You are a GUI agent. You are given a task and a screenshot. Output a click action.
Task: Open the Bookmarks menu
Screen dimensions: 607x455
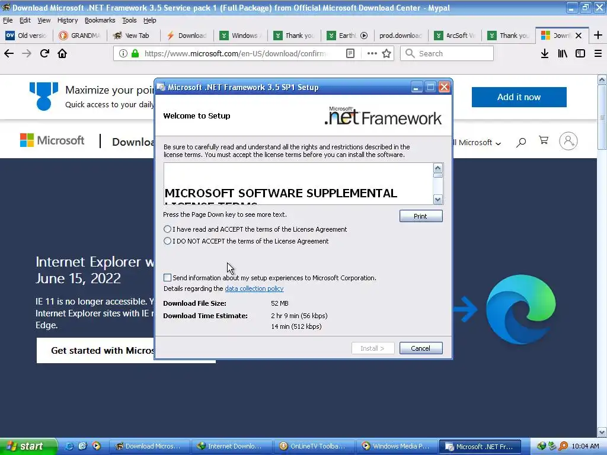point(100,20)
